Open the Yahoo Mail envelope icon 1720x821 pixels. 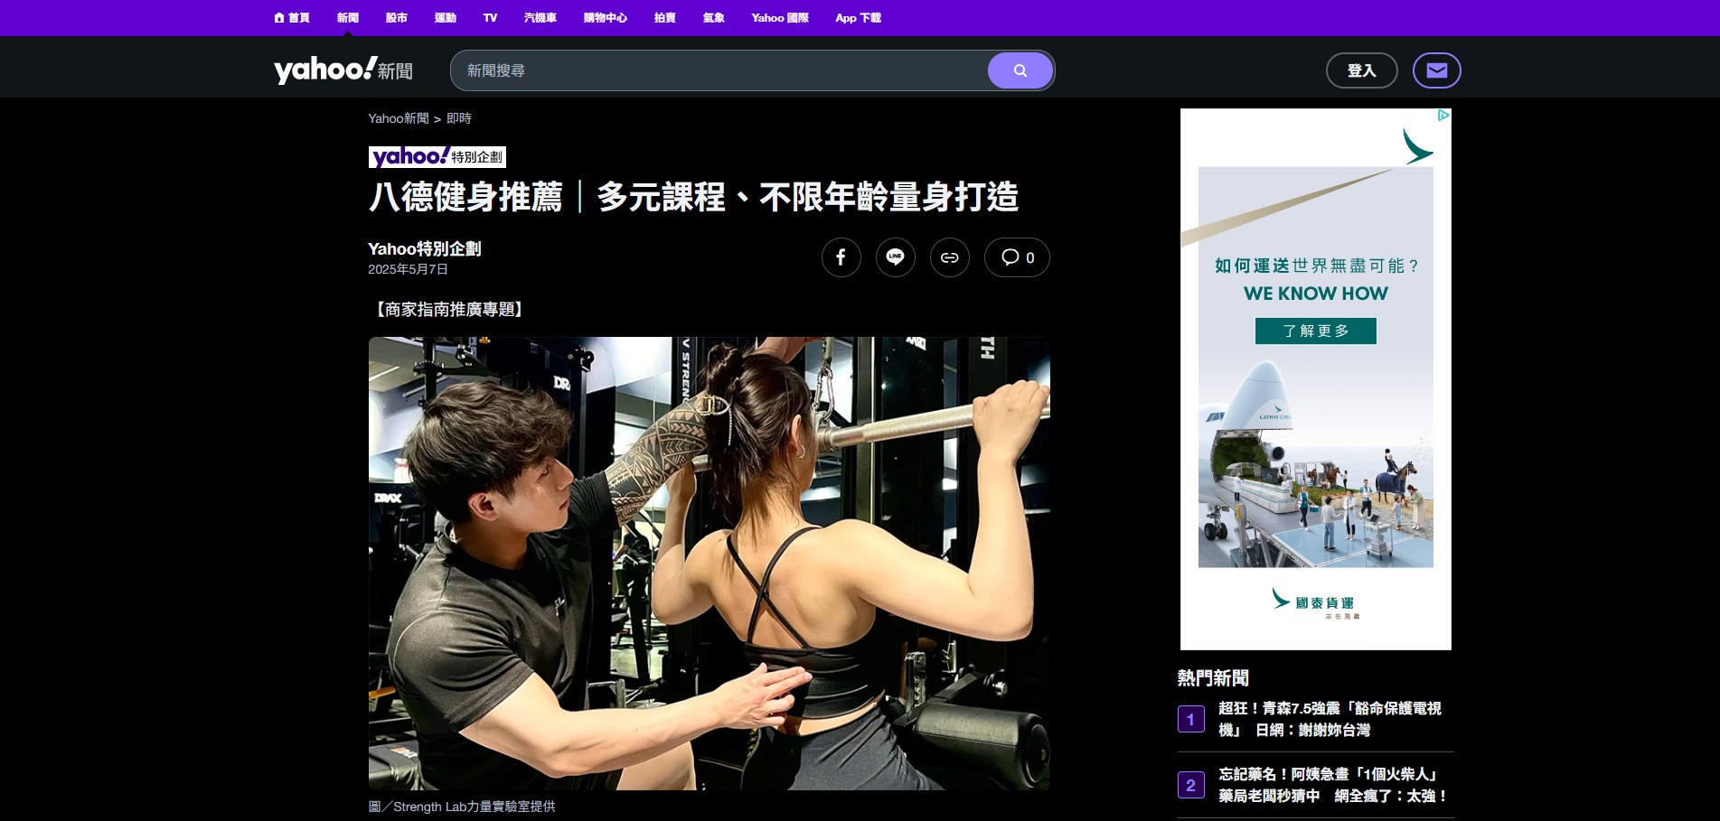coord(1436,70)
